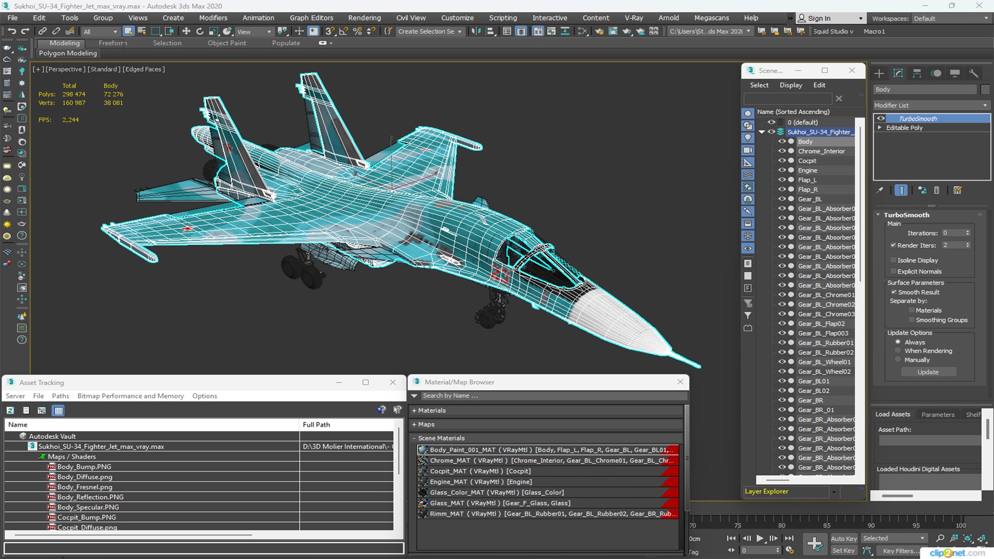Screen dimensions: 994x559
Task: Open the Render Setup teapot icon
Action: click(599, 32)
